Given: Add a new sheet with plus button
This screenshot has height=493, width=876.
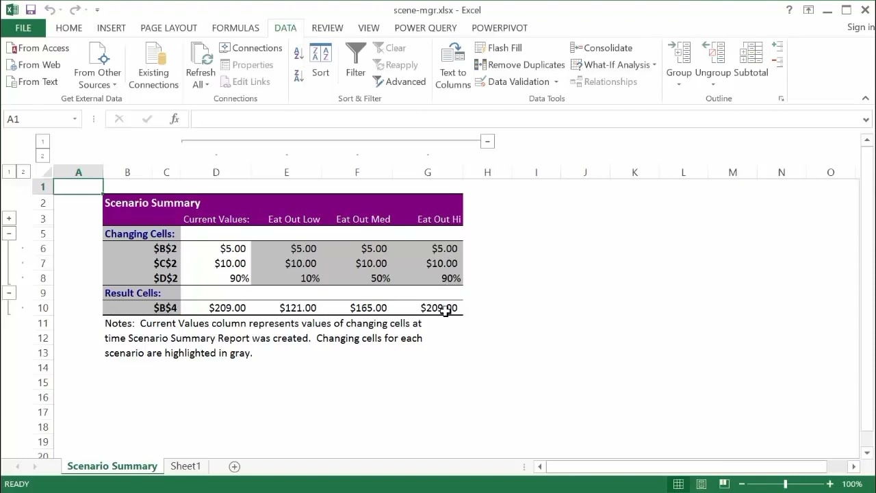Looking at the screenshot, I should point(234,466).
